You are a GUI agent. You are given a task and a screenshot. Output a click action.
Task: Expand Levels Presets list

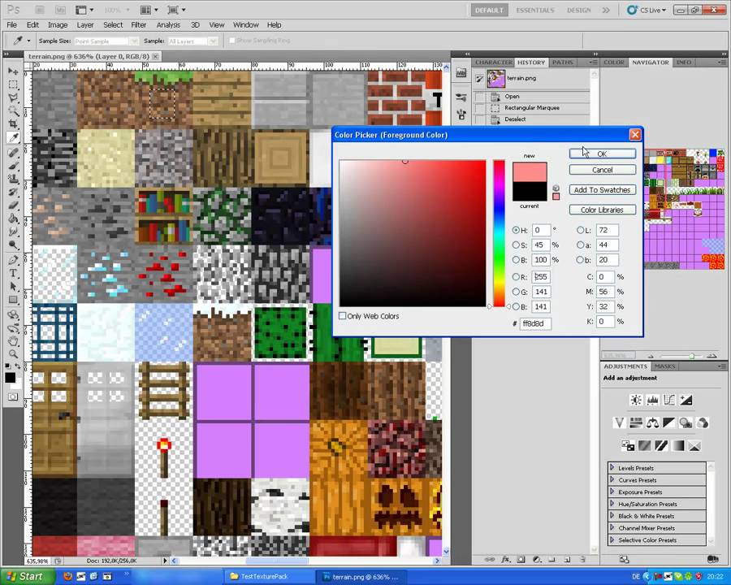tap(611, 467)
